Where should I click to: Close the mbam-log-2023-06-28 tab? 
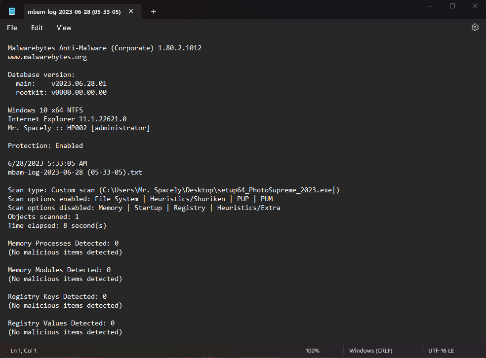[x=131, y=11]
